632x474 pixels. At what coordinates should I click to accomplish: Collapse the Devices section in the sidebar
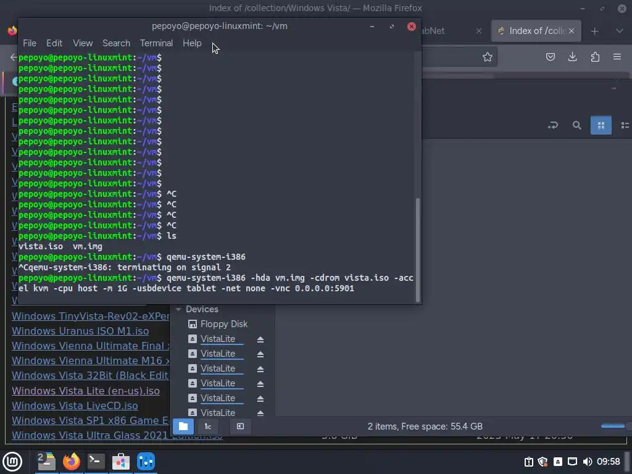[178, 309]
